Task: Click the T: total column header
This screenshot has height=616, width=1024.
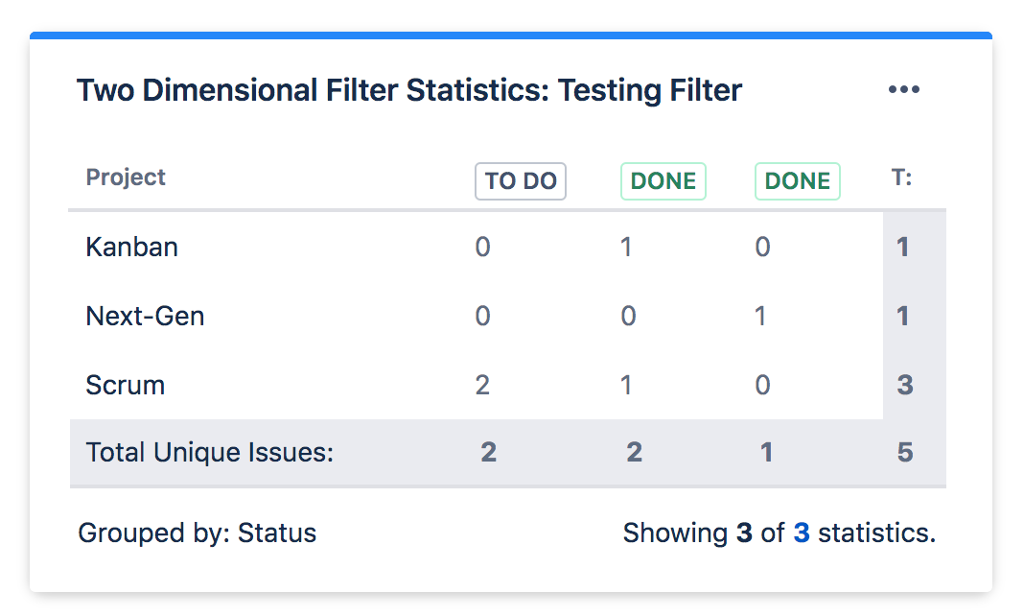Action: click(x=902, y=177)
